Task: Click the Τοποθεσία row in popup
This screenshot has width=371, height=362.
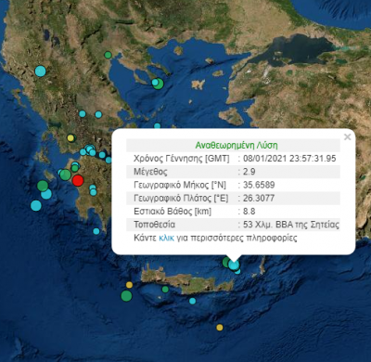Action: [x=233, y=225]
